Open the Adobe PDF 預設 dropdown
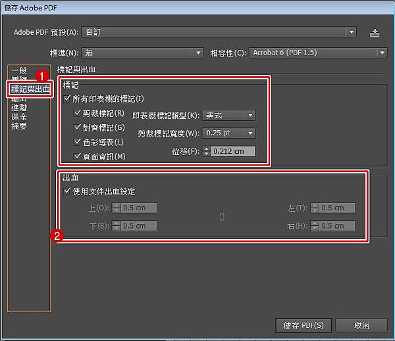This screenshot has height=341, width=395. pyautogui.click(x=219, y=32)
